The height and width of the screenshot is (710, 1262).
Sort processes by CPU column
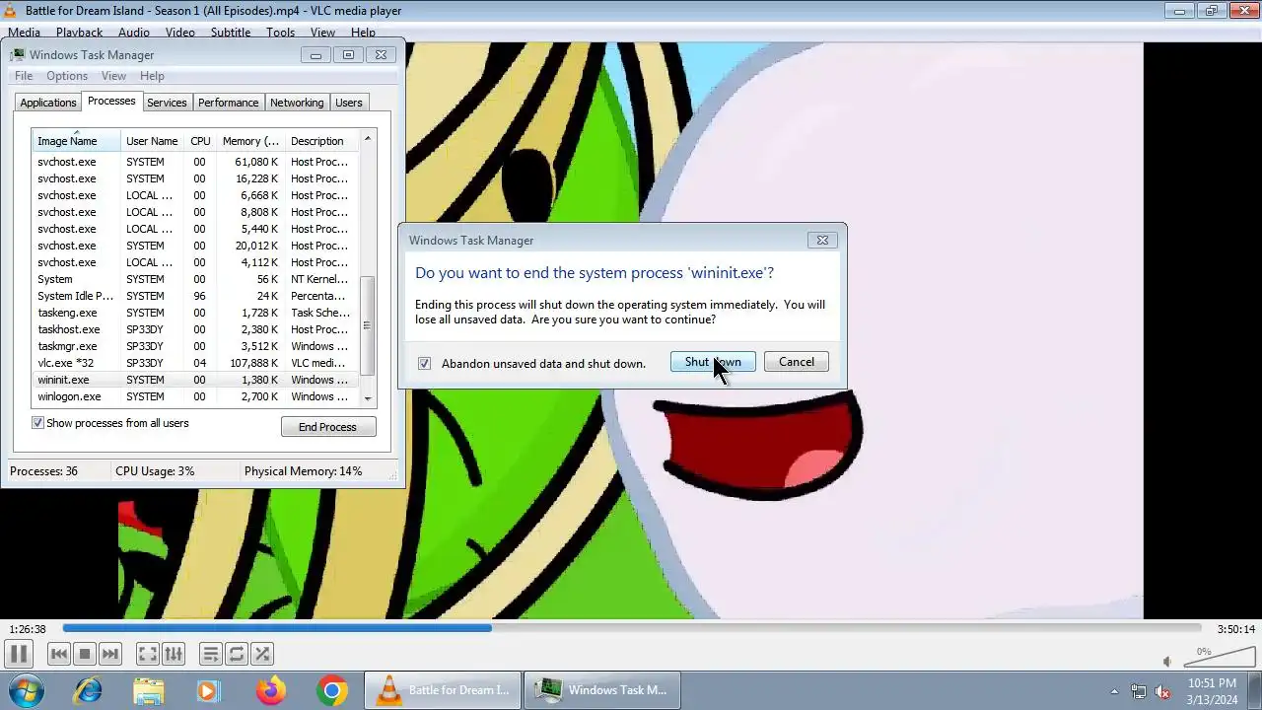pos(200,141)
